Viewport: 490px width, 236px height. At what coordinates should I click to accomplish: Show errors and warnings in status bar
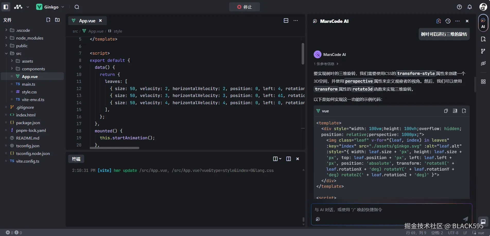(x=14, y=233)
